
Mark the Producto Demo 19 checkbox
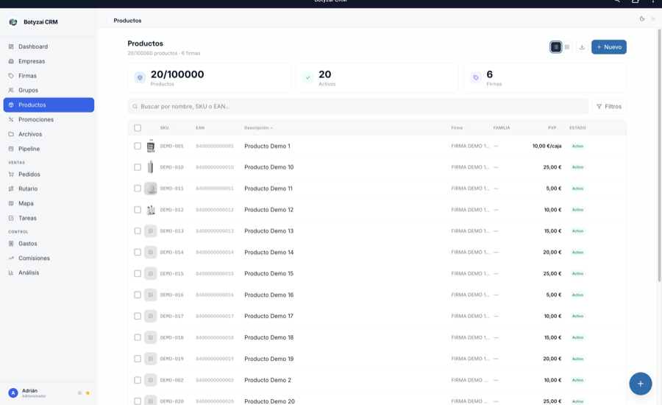tap(138, 359)
